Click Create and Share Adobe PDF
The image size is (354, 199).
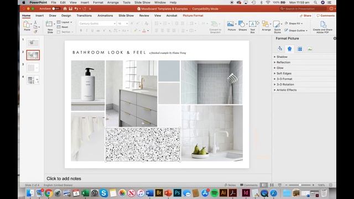(x=322, y=27)
